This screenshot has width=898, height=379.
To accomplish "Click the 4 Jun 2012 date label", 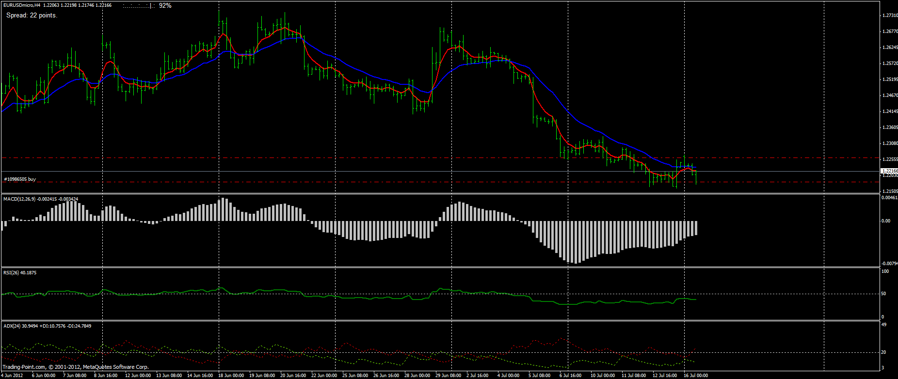I will tap(12, 376).
